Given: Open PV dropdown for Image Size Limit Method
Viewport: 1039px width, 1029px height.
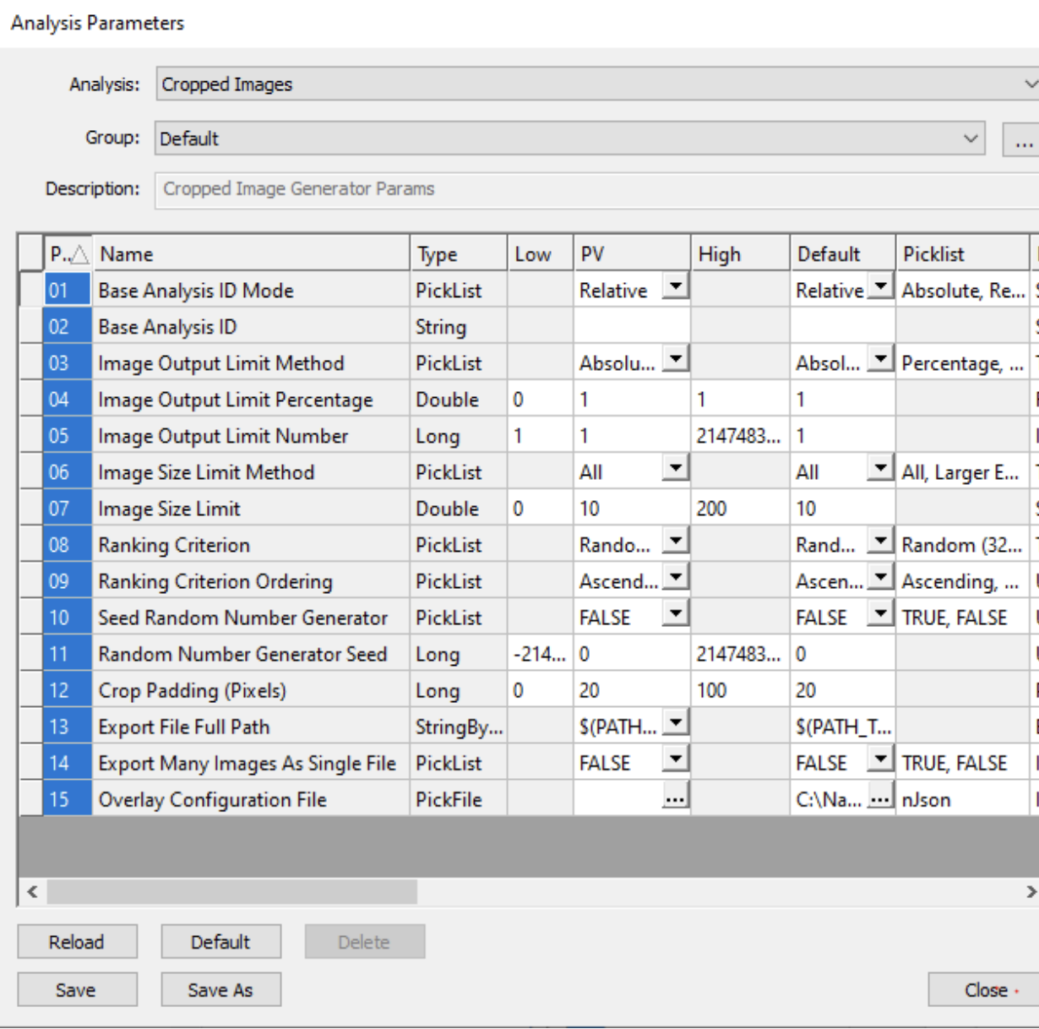Looking at the screenshot, I should point(675,470).
